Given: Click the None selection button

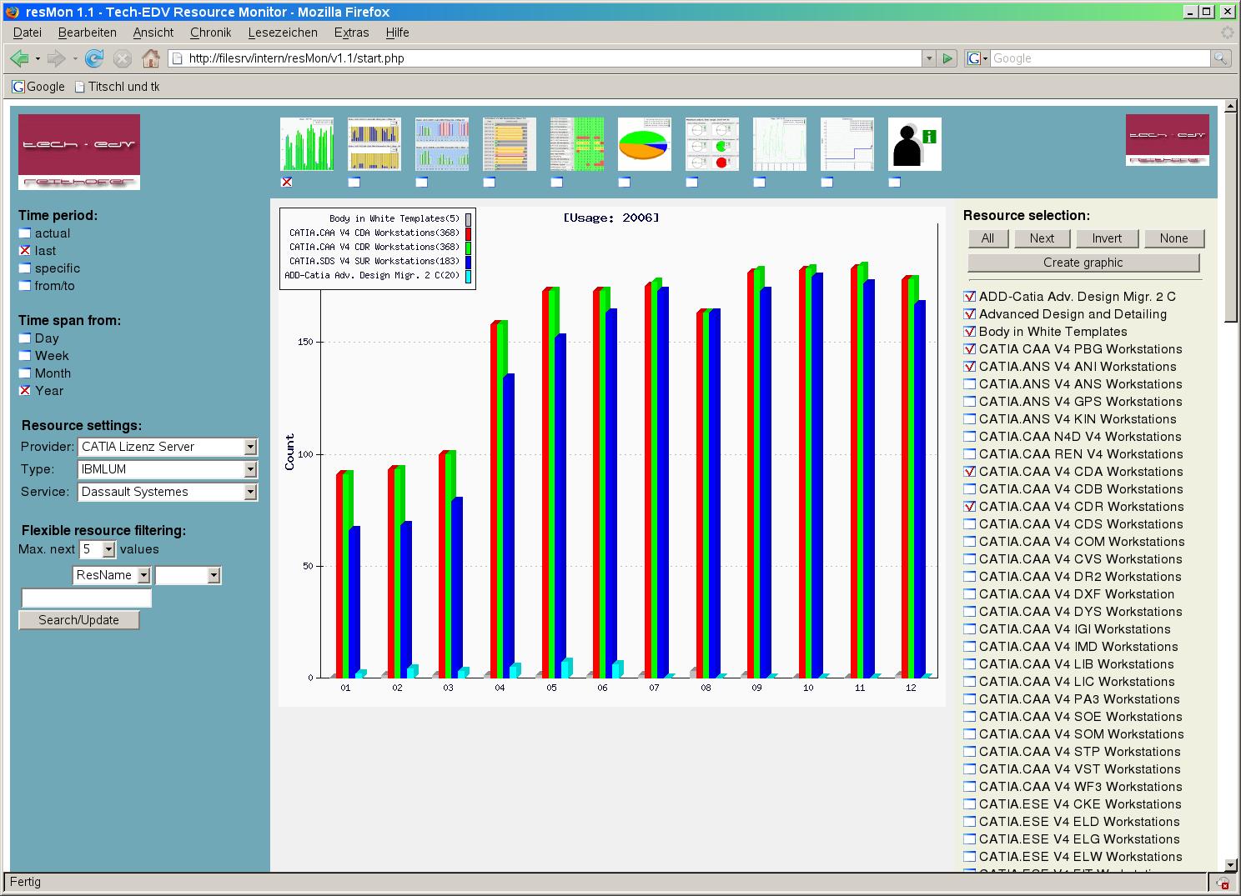Looking at the screenshot, I should [1173, 238].
